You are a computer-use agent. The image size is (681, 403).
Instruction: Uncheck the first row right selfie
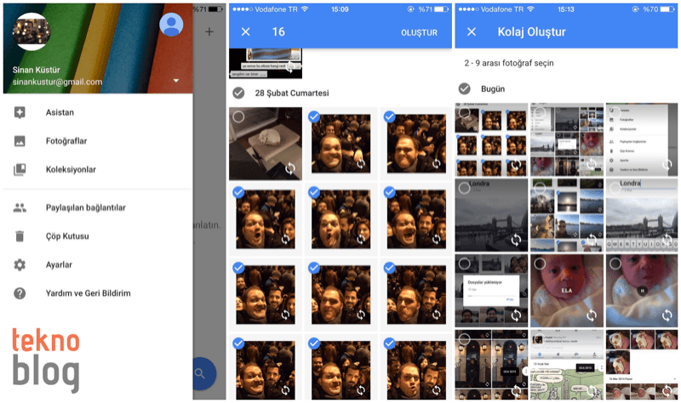[x=390, y=116]
